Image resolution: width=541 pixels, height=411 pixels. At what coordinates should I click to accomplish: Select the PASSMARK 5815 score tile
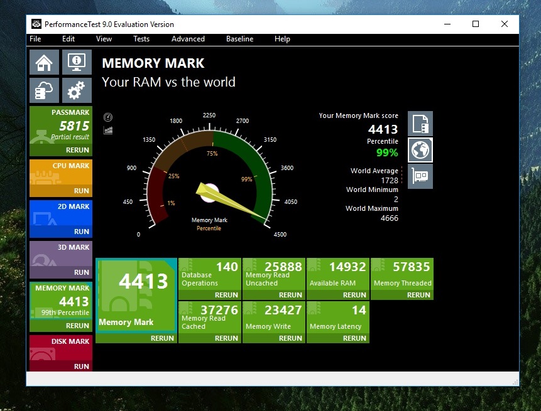(61, 126)
